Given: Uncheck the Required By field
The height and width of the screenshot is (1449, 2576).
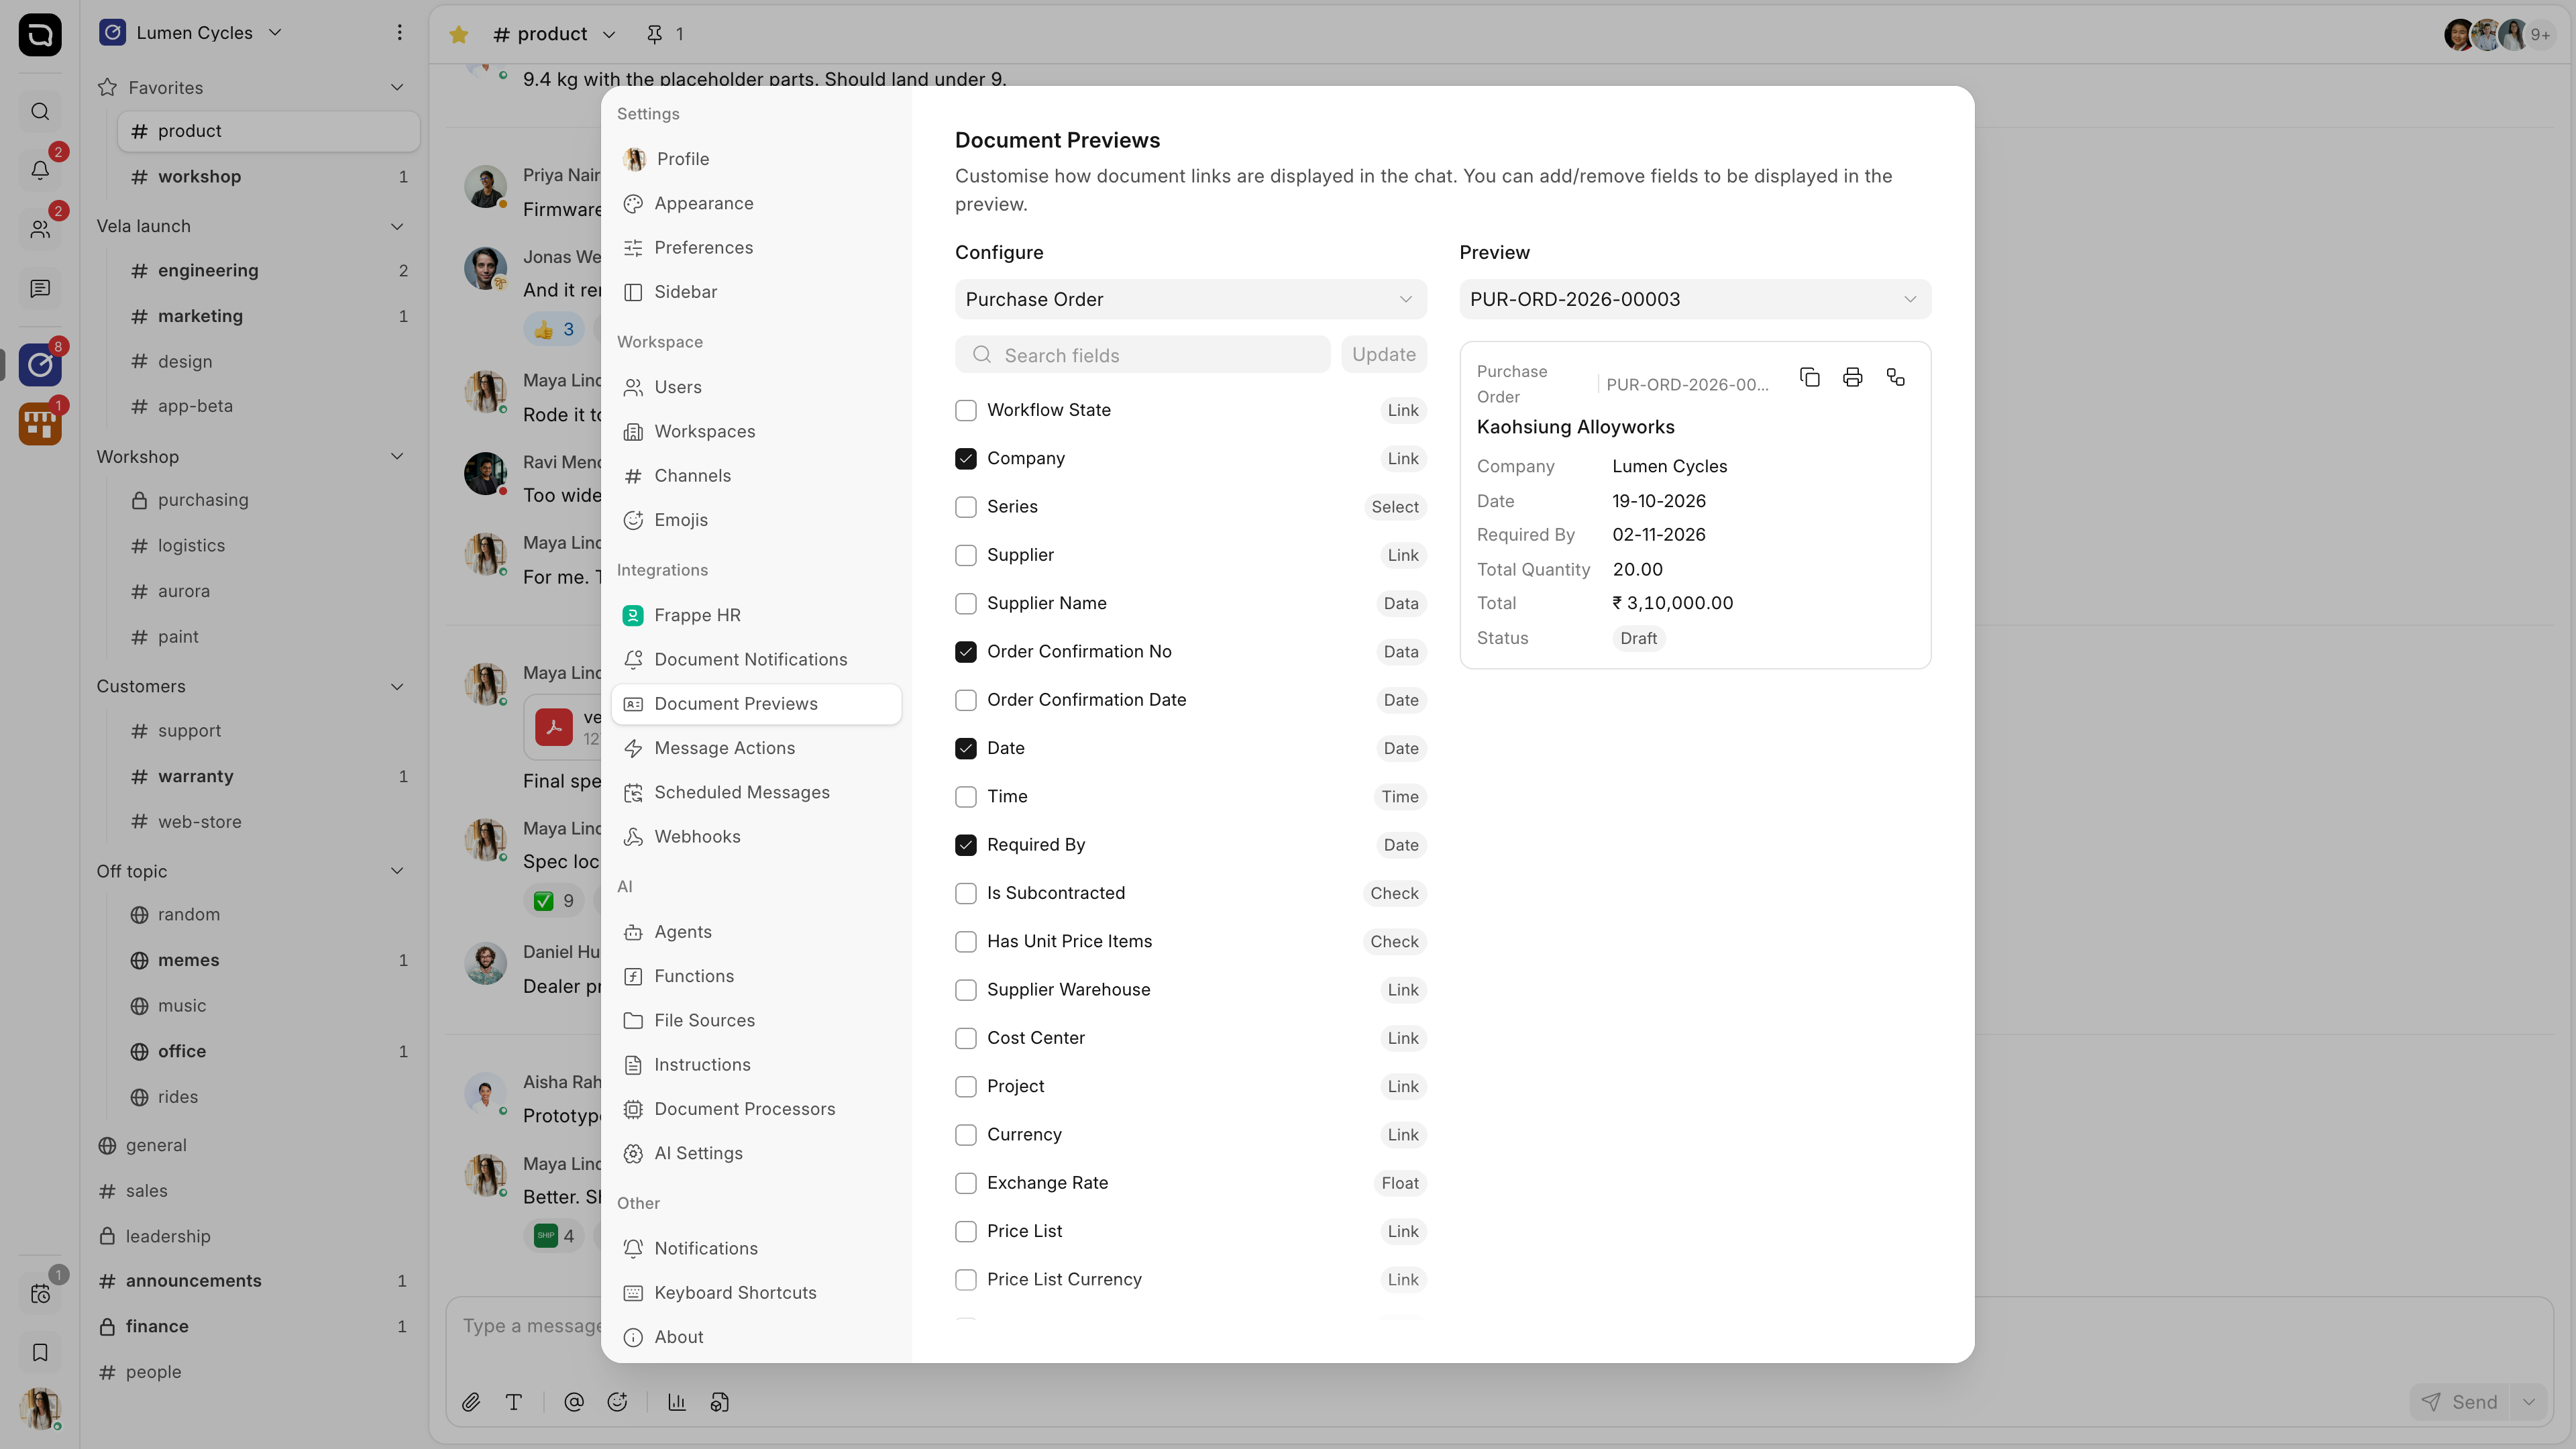Looking at the screenshot, I should [965, 845].
